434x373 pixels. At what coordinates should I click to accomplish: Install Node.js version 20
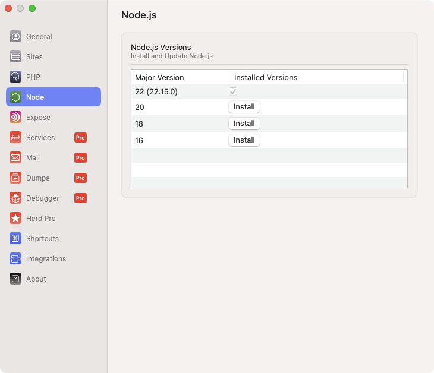244,107
